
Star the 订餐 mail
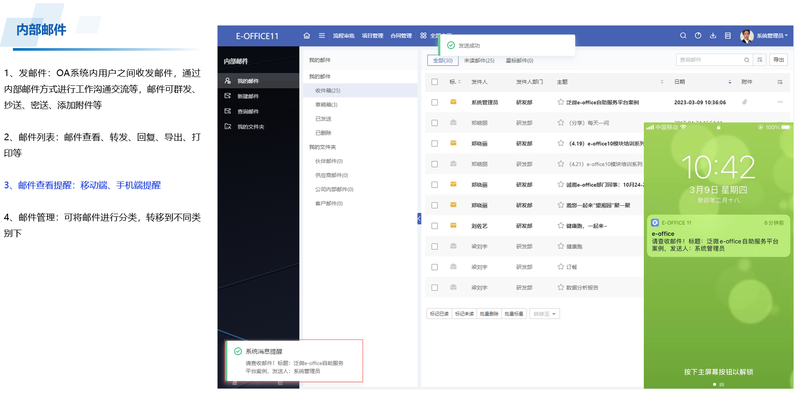click(x=561, y=267)
